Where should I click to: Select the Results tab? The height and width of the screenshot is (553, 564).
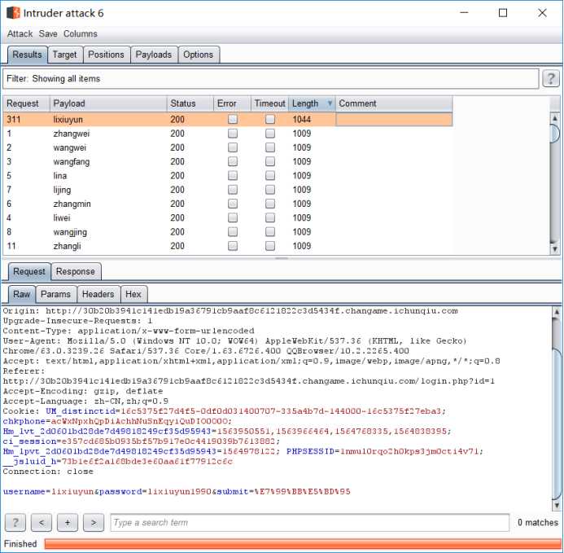click(28, 55)
